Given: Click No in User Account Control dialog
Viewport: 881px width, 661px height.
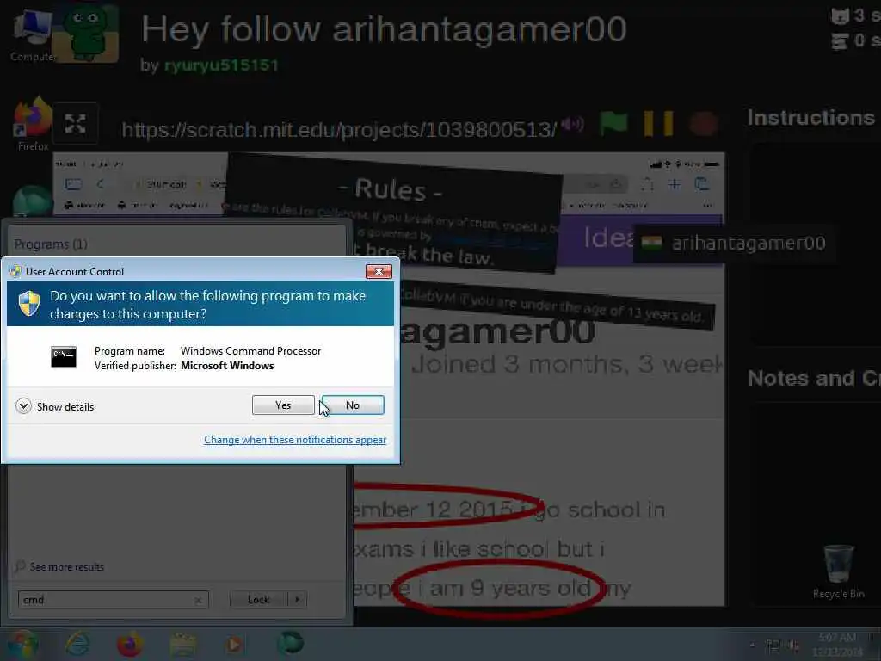Looking at the screenshot, I should [x=353, y=405].
